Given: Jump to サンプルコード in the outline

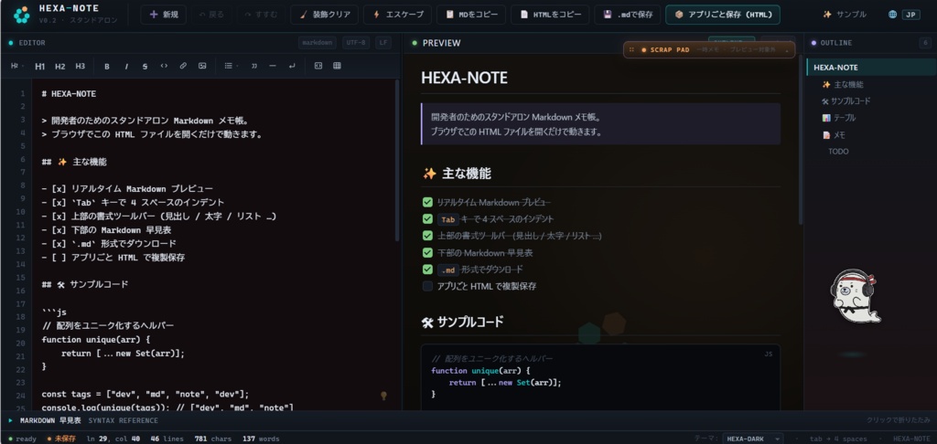Looking at the screenshot, I should tap(845, 101).
